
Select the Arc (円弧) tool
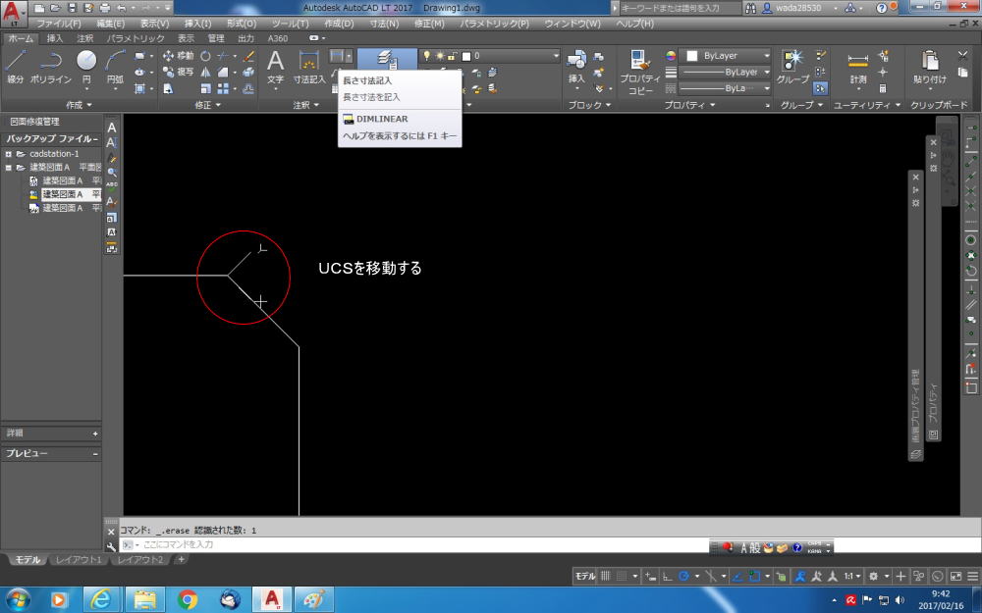coord(115,66)
